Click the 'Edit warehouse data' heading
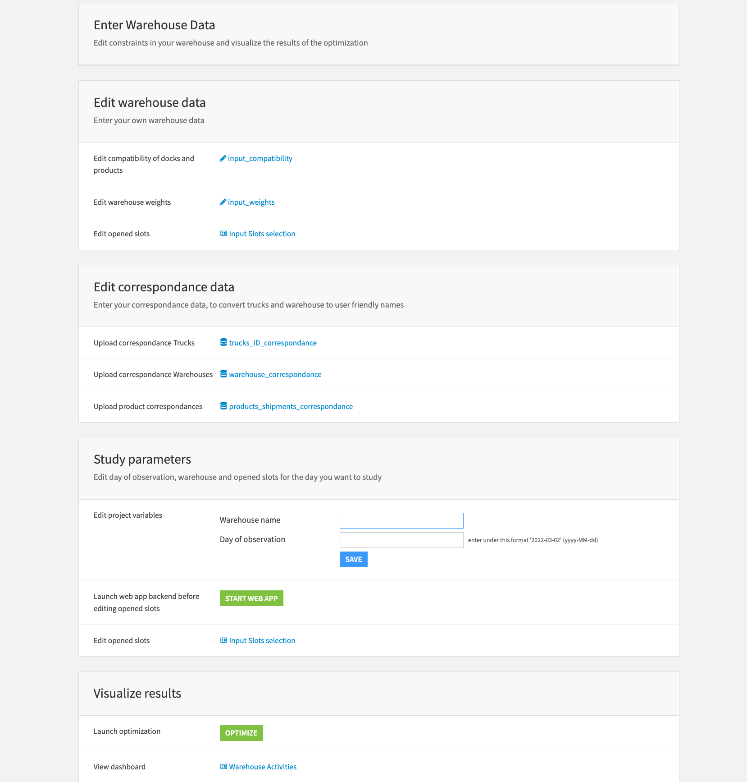The width and height of the screenshot is (747, 782). tap(150, 102)
